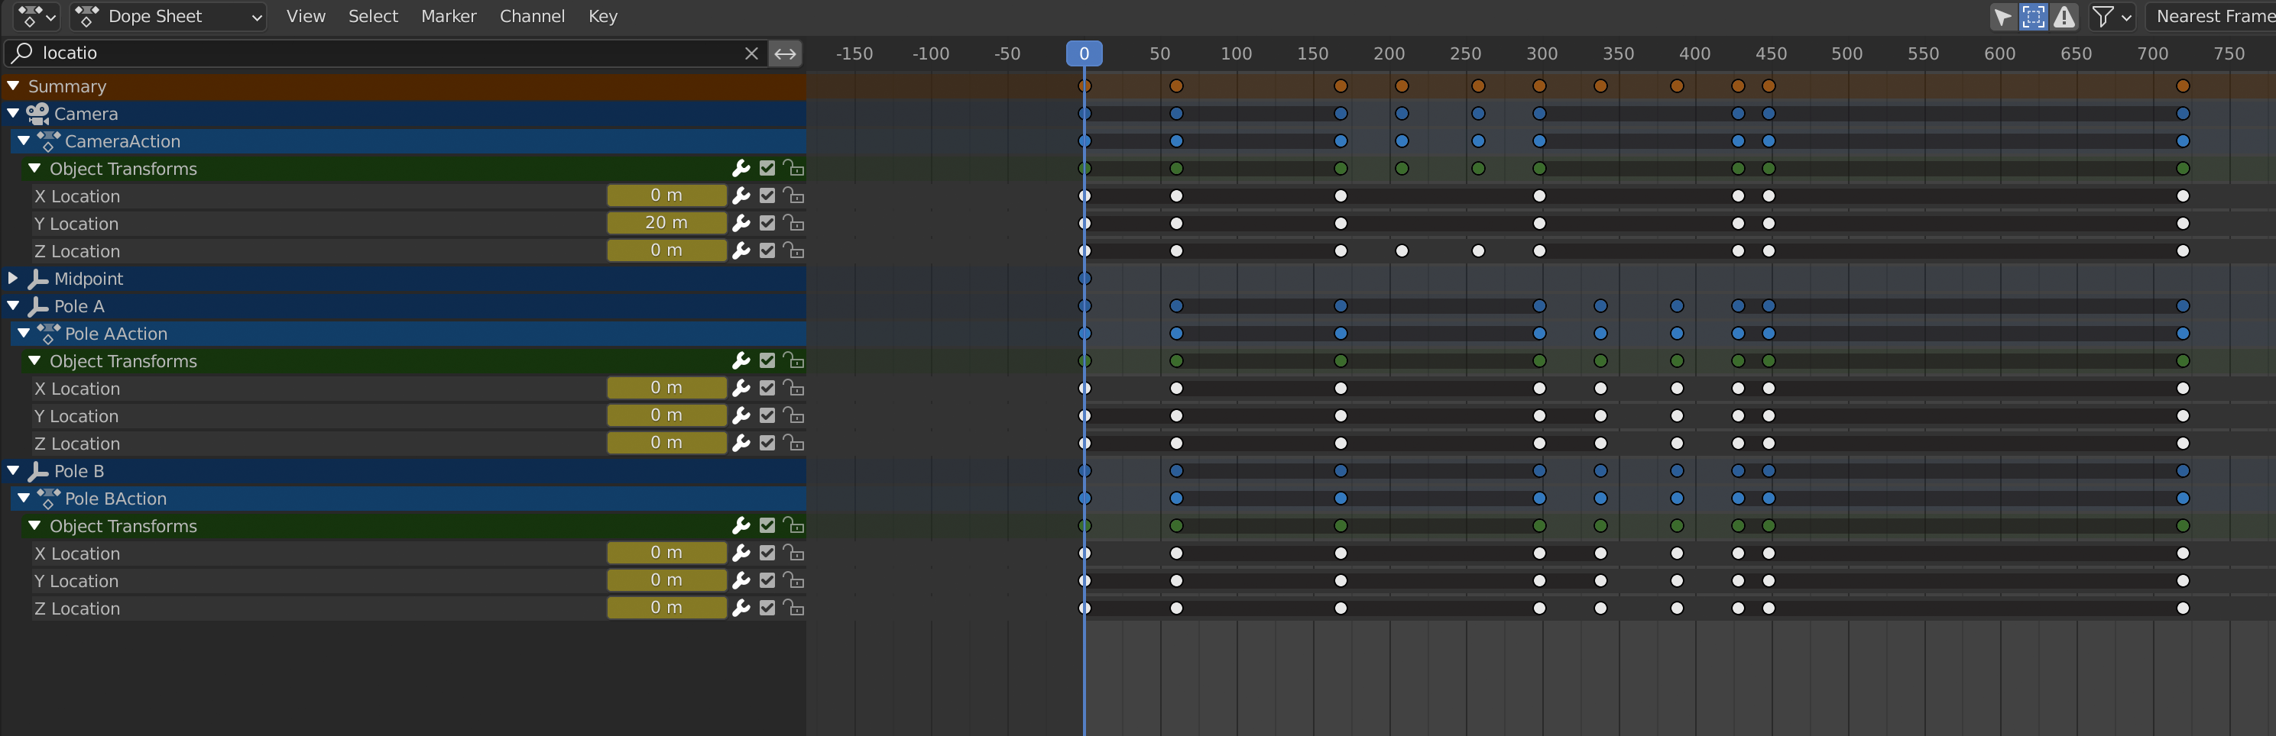Viewport: 2276px width, 736px height.
Task: Lock the Camera Y Location channel
Action: tap(793, 223)
